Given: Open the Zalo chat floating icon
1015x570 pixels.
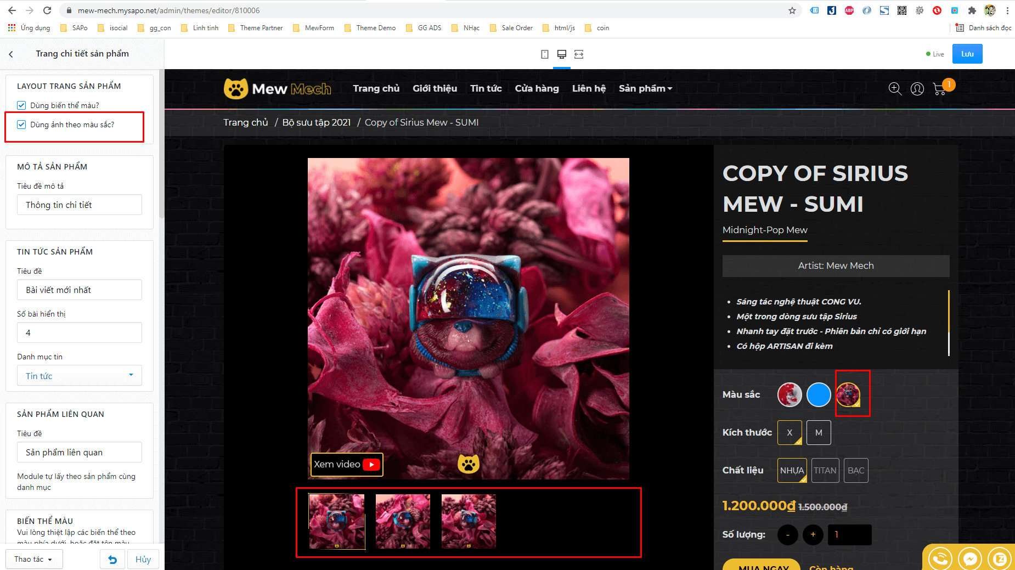Looking at the screenshot, I should 999,559.
